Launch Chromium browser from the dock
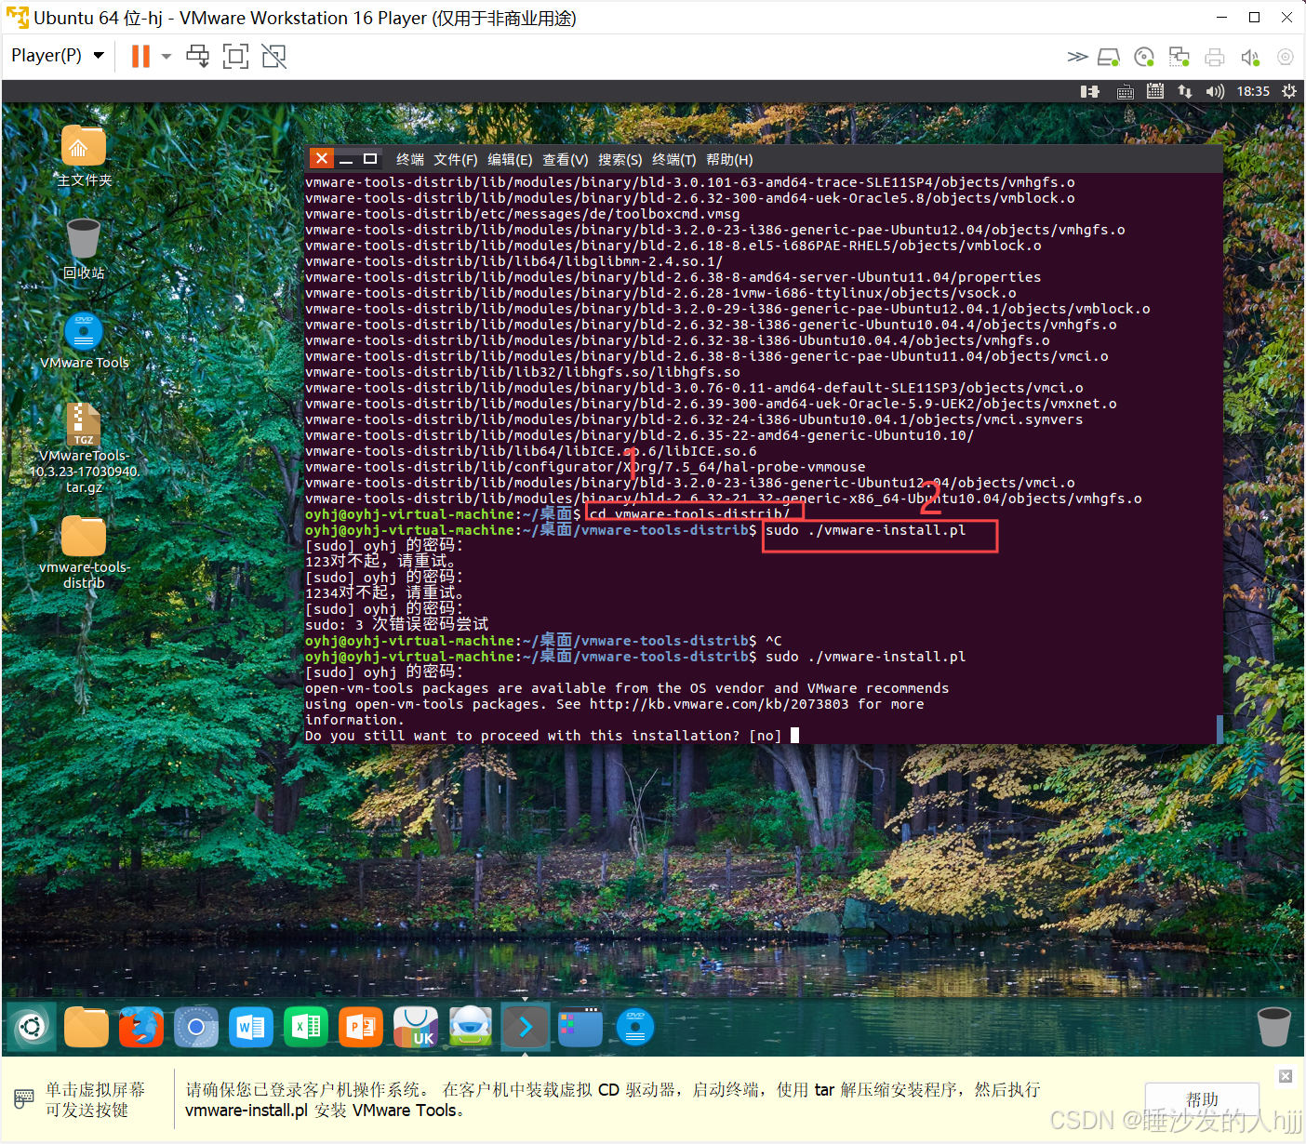1306x1144 pixels. [x=196, y=1027]
